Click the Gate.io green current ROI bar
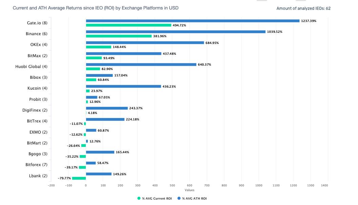The image size is (358, 205). click(x=128, y=25)
